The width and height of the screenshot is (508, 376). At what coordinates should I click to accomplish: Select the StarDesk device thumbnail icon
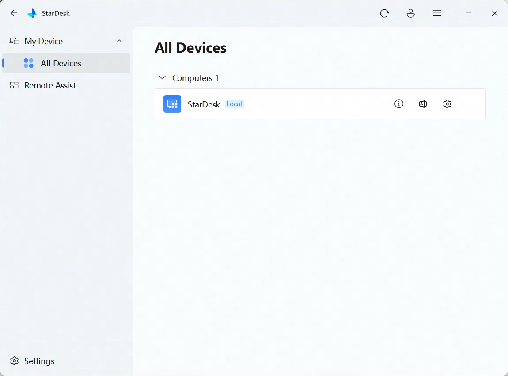[172, 104]
